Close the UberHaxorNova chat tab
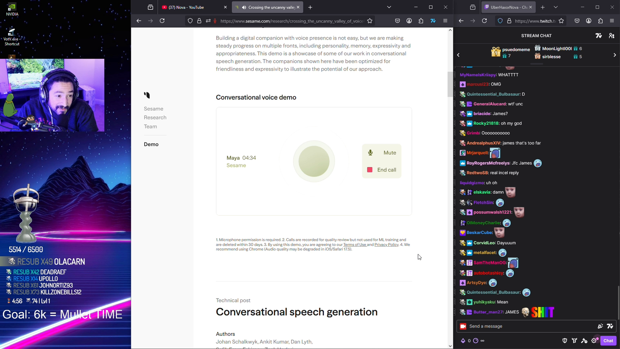The image size is (620, 349). click(x=530, y=7)
